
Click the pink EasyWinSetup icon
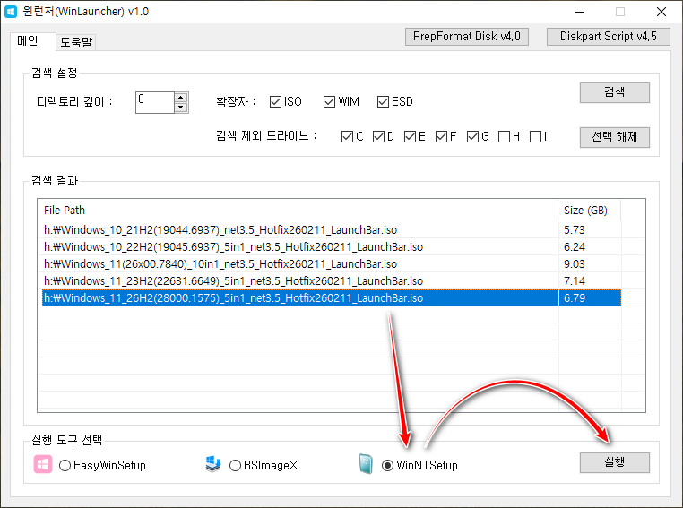43,464
